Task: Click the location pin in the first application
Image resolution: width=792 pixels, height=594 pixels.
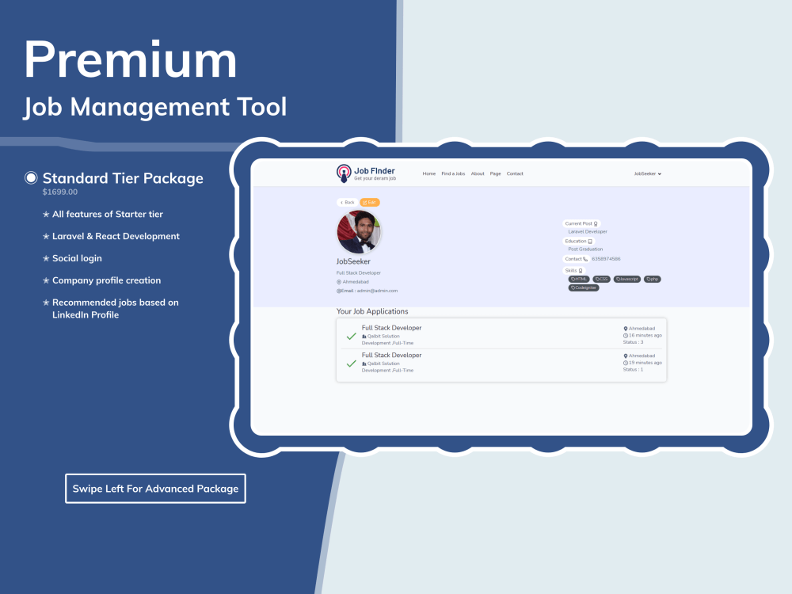Action: tap(626, 329)
